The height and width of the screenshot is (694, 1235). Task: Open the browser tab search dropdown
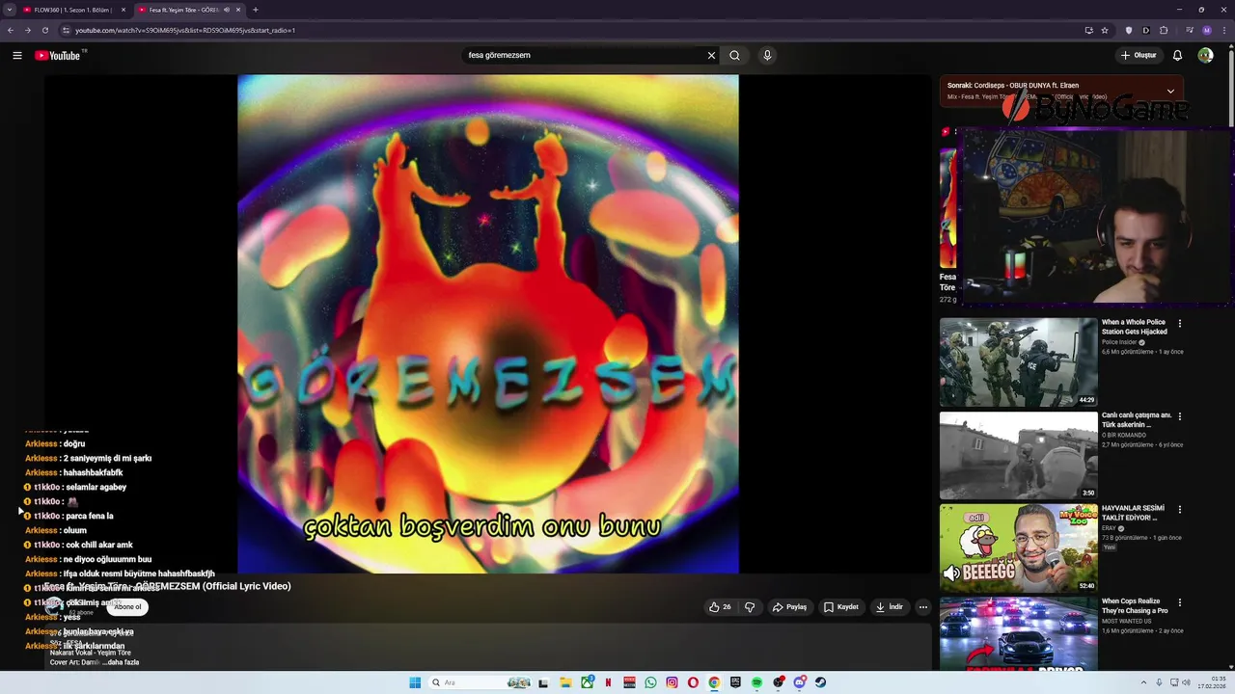click(11, 10)
